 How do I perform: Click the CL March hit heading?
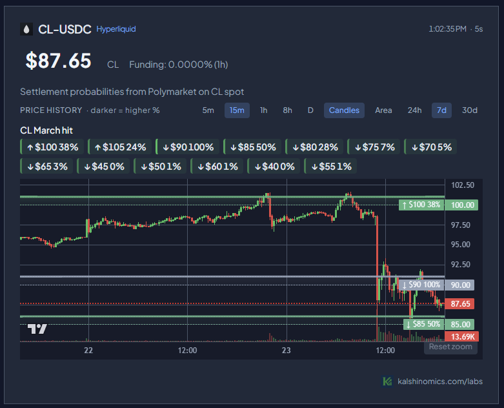(46, 130)
